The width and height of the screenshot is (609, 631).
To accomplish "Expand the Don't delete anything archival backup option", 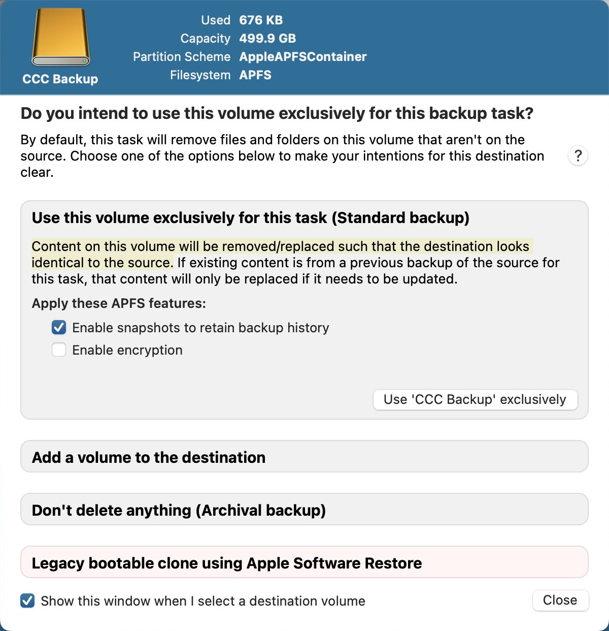I will click(179, 510).
